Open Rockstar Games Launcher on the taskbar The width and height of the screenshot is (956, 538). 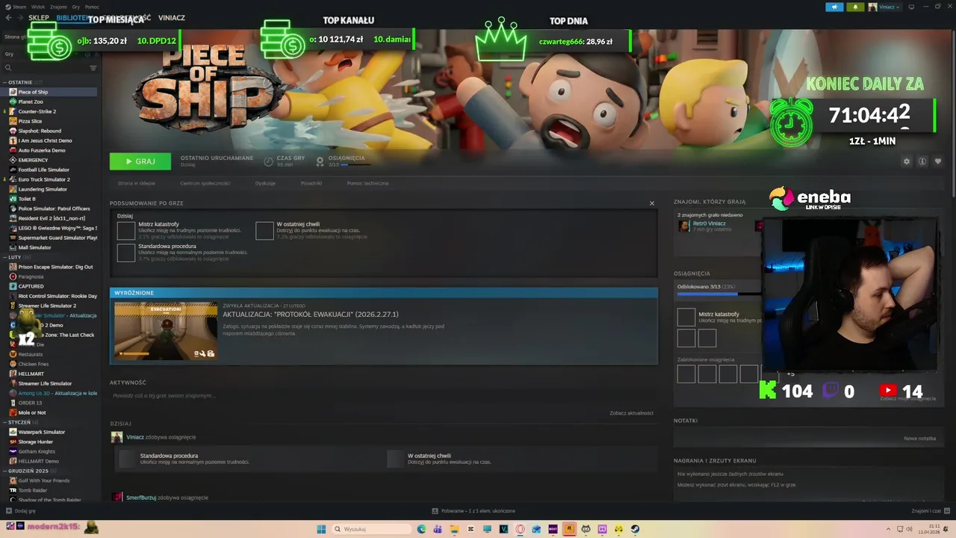point(569,529)
